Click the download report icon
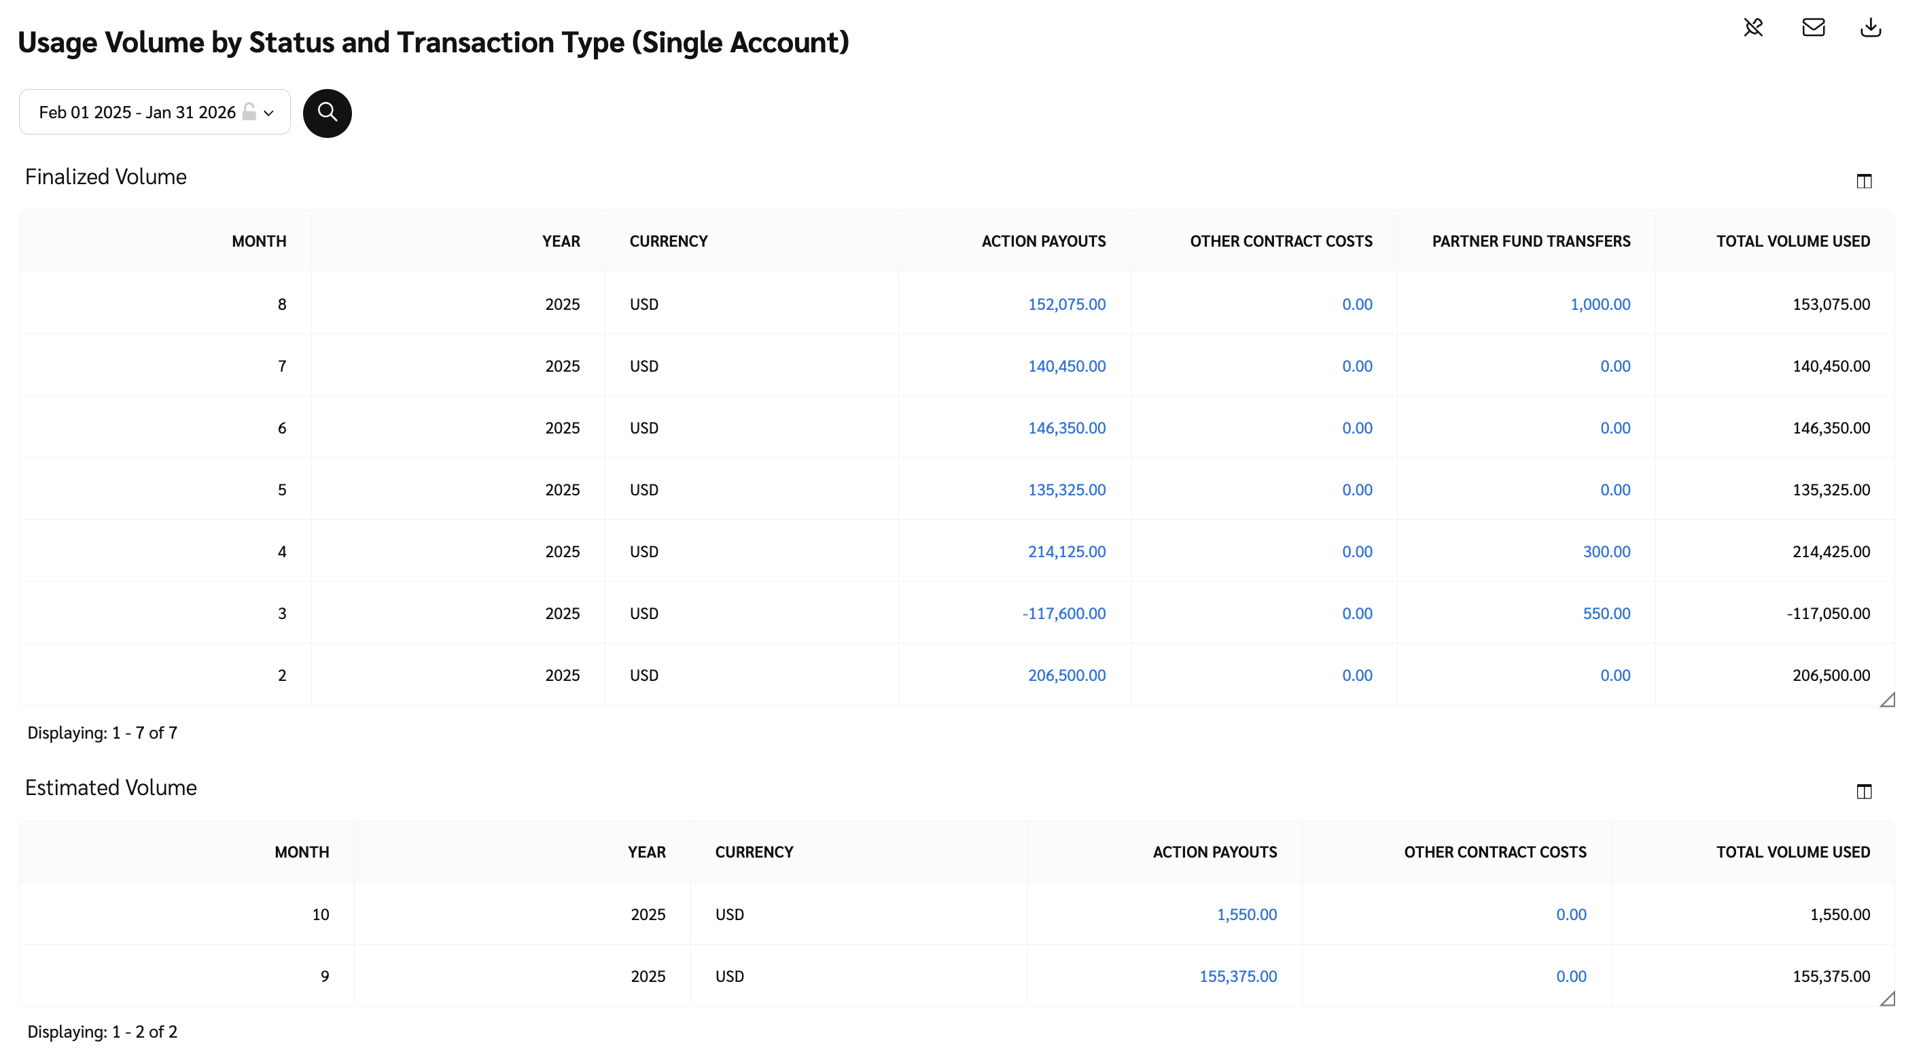The width and height of the screenshot is (1923, 1056). [x=1870, y=28]
